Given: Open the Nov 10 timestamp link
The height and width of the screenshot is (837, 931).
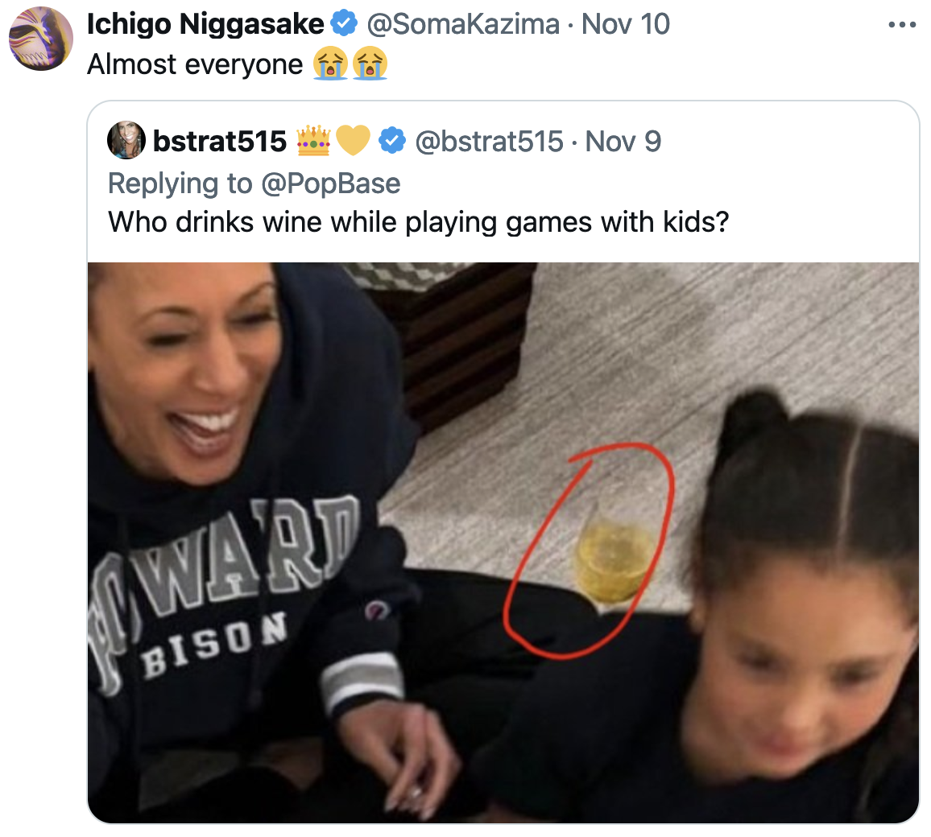Looking at the screenshot, I should point(626,24).
